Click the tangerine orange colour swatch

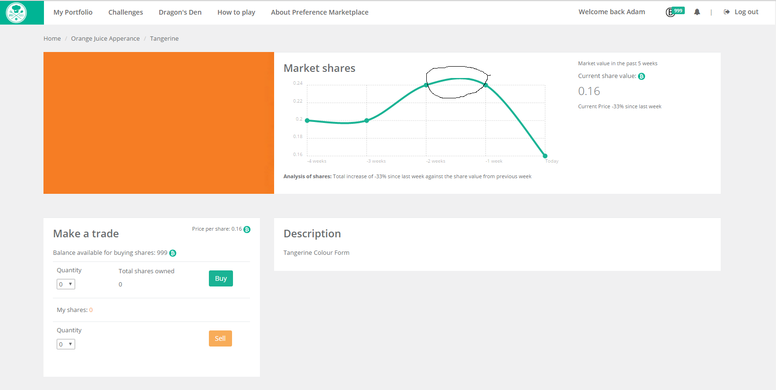click(x=159, y=123)
